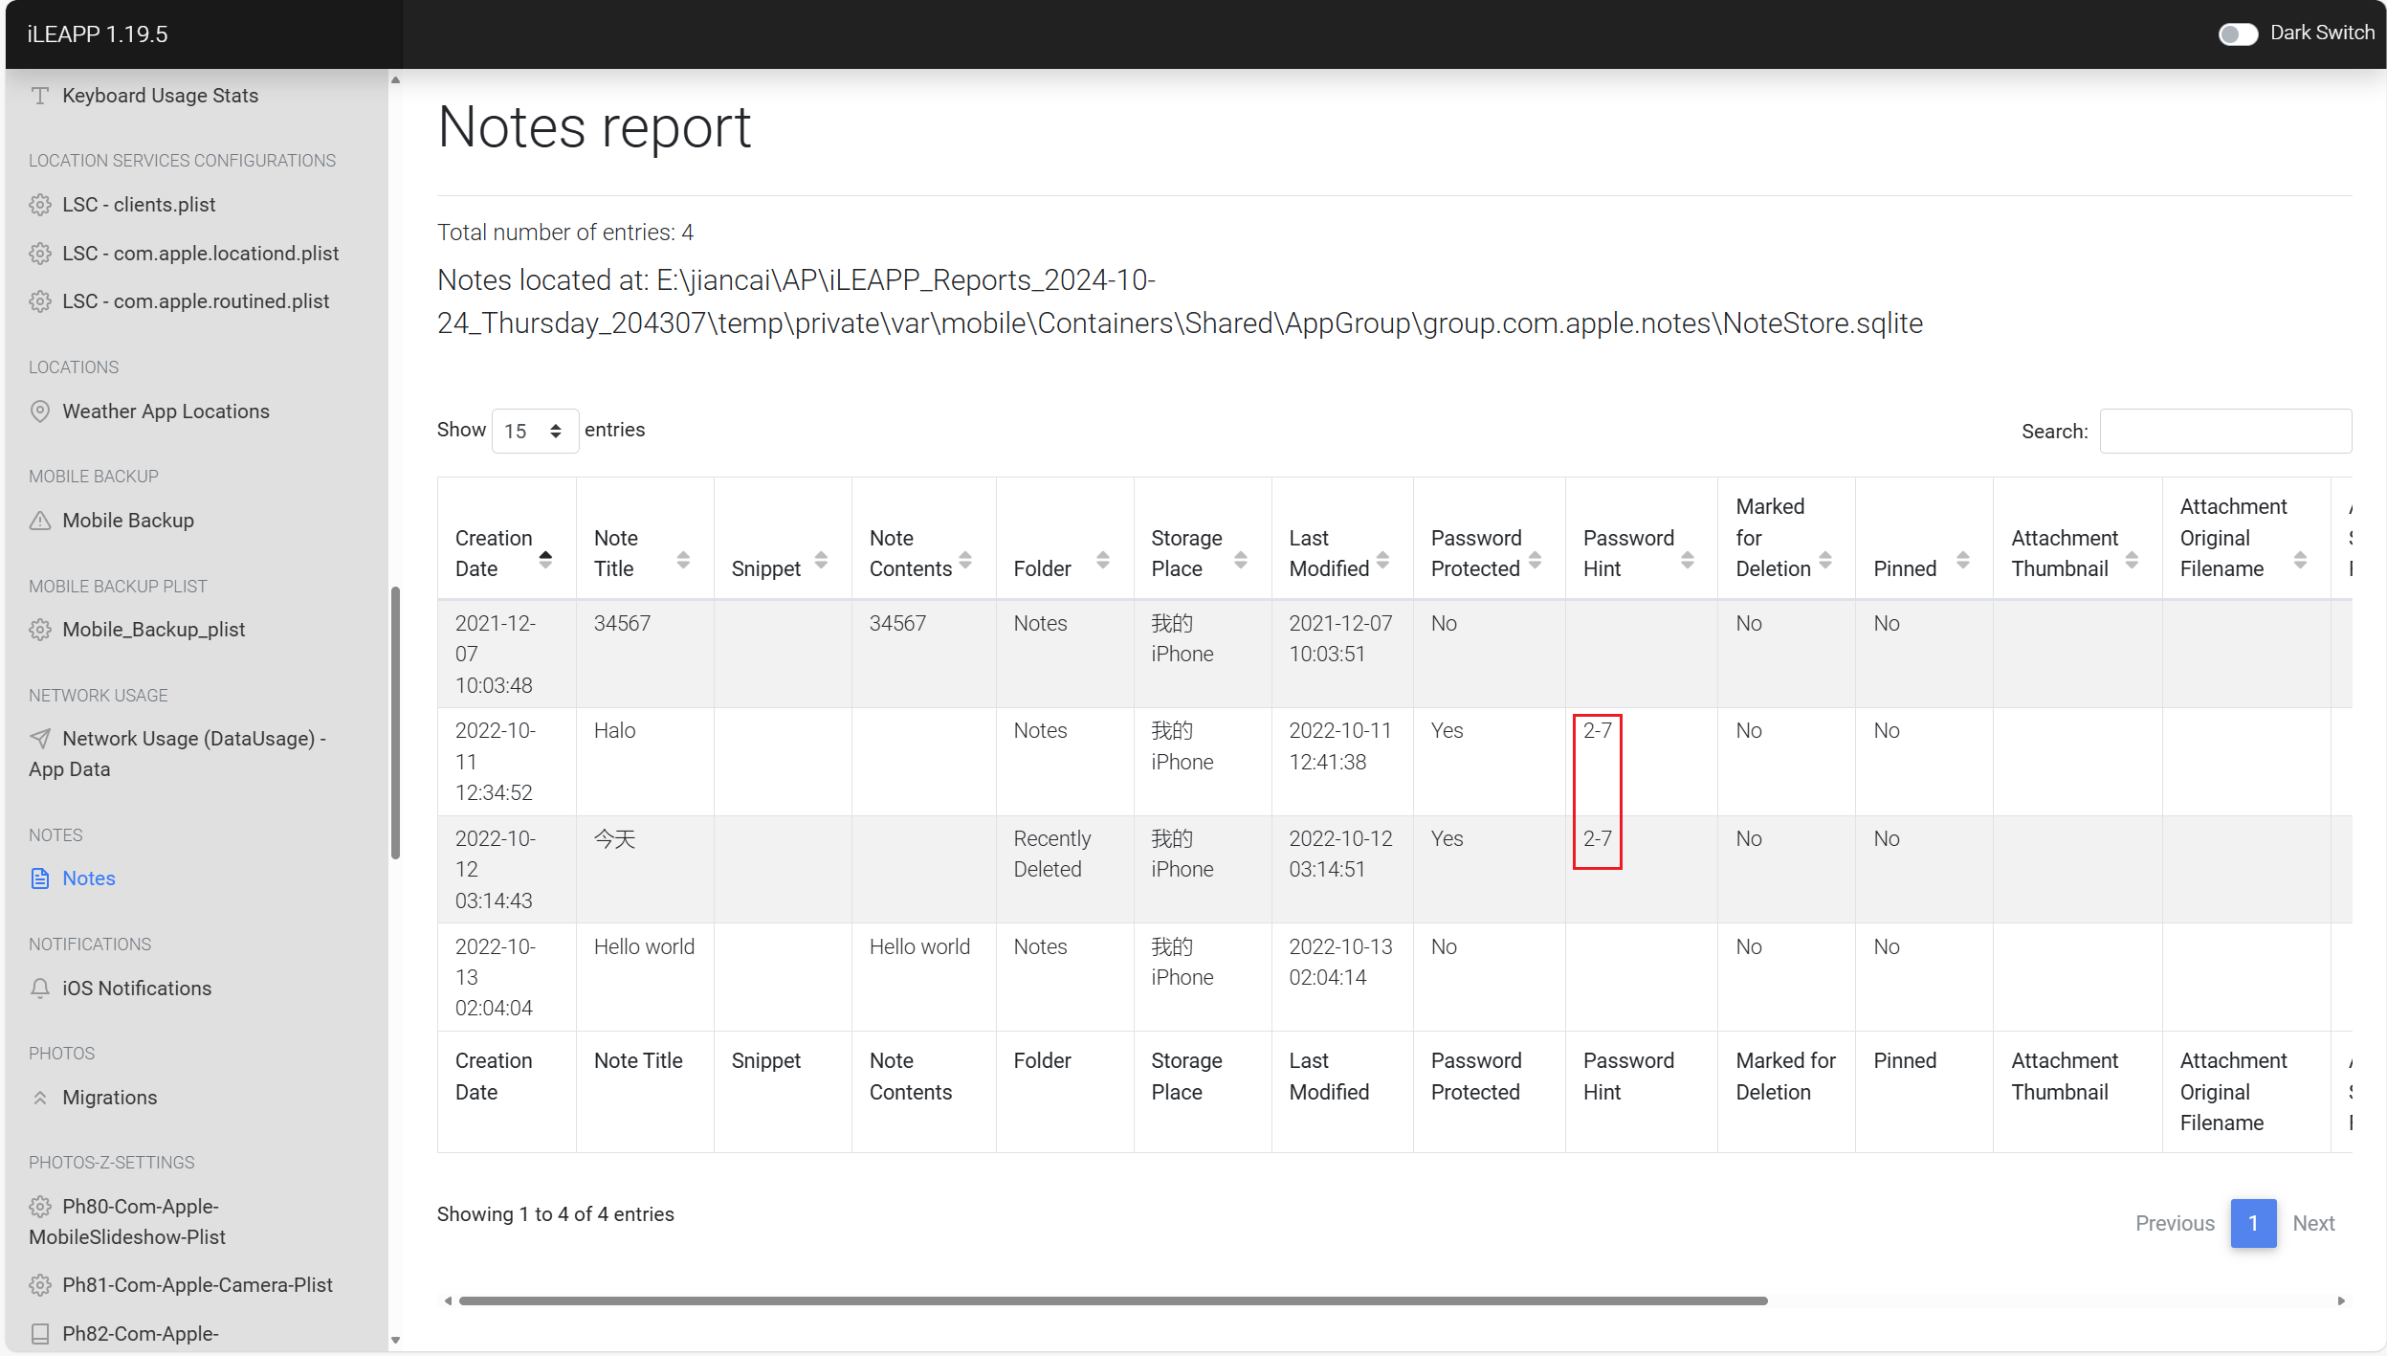Viewport: 2387px width, 1356px height.
Task: Sort table by Snippet column
Action: [x=783, y=539]
